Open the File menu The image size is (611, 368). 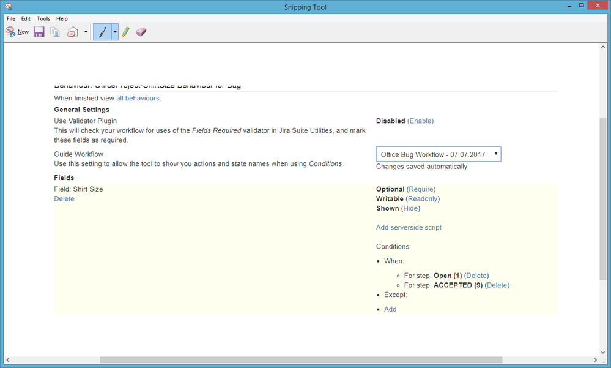(x=11, y=18)
